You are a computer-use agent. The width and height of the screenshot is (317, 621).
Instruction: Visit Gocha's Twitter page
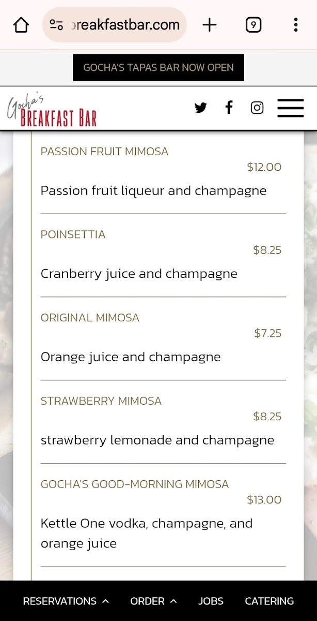pos(201,108)
